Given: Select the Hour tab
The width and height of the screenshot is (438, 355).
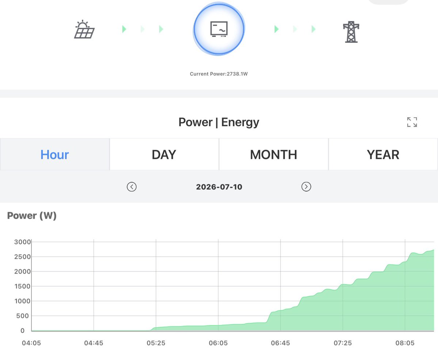Looking at the screenshot, I should 55,154.
